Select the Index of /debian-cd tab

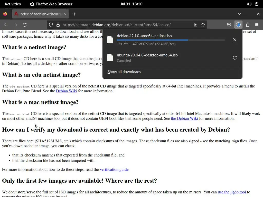click(x=40, y=14)
